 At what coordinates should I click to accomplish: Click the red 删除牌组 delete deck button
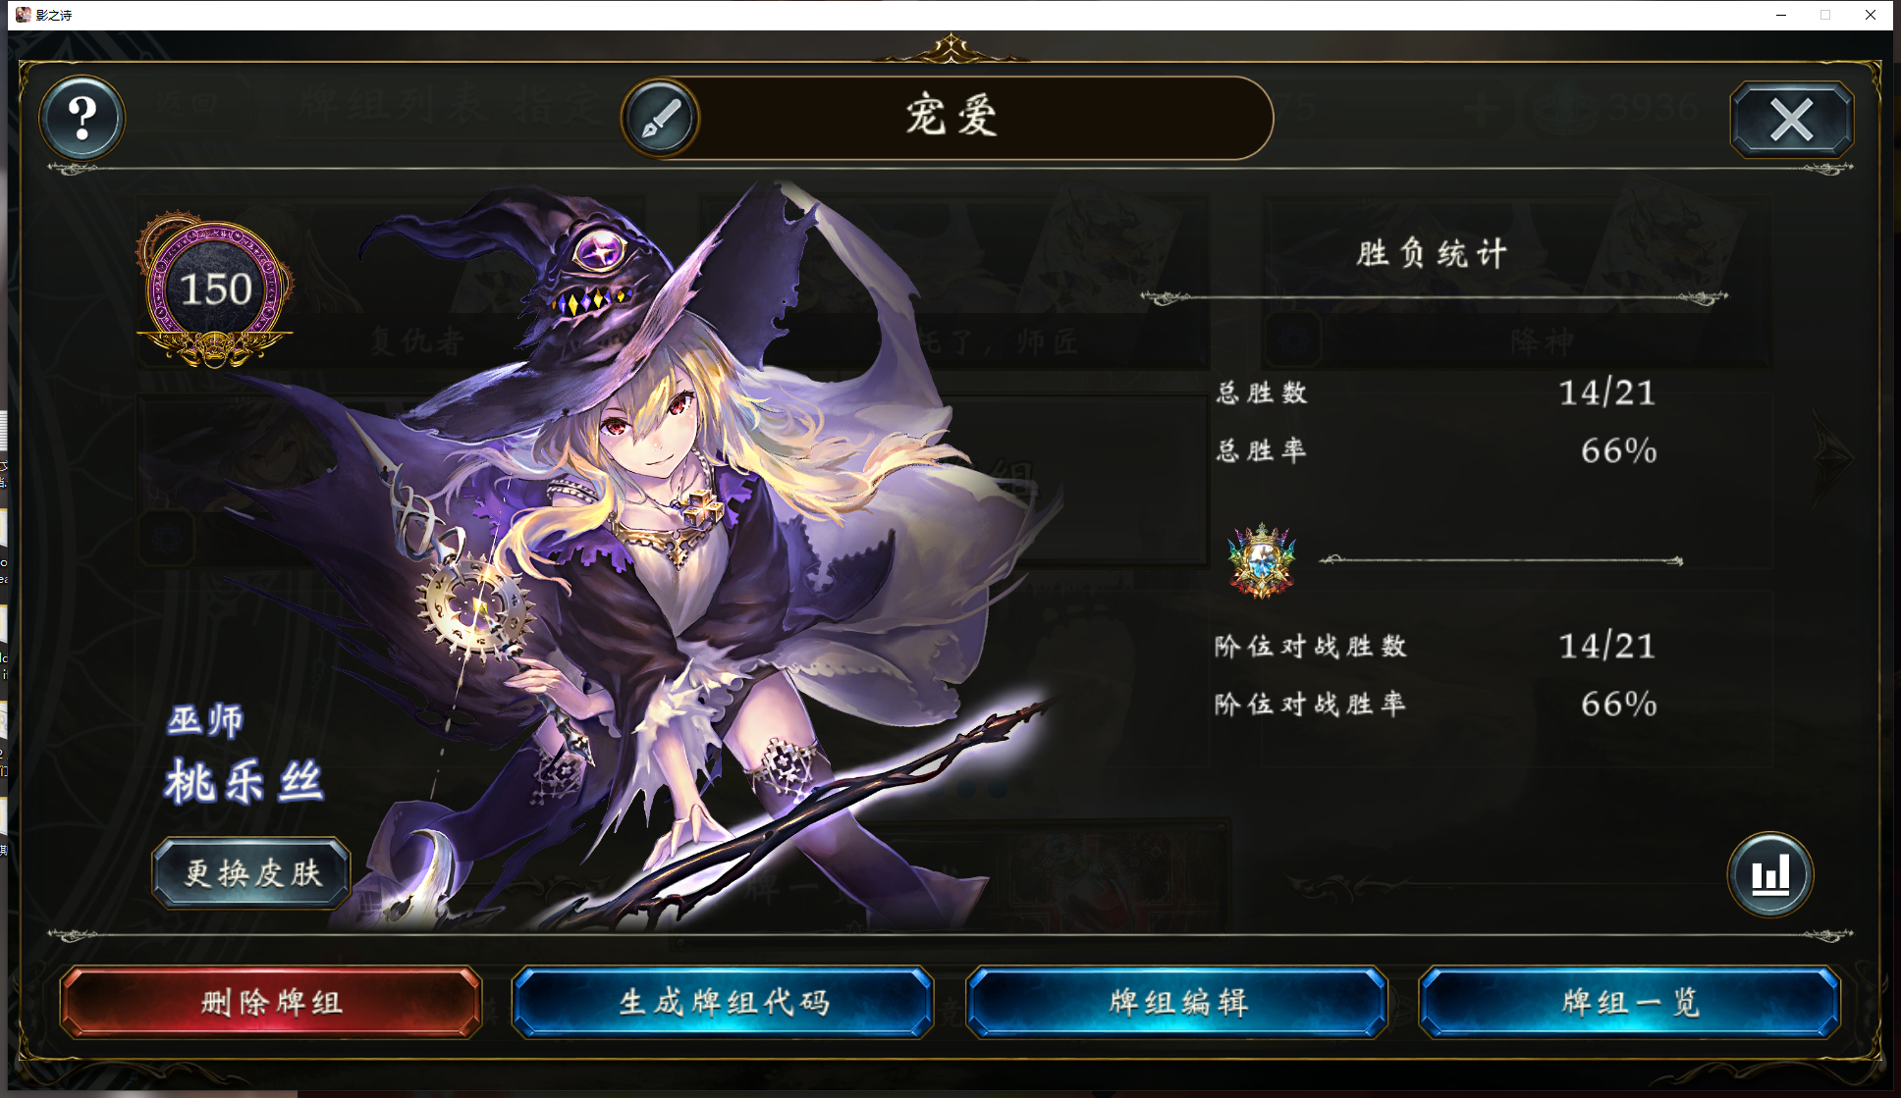point(271,1002)
